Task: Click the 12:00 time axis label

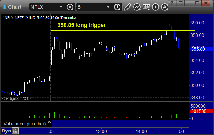Action: coord(101,131)
